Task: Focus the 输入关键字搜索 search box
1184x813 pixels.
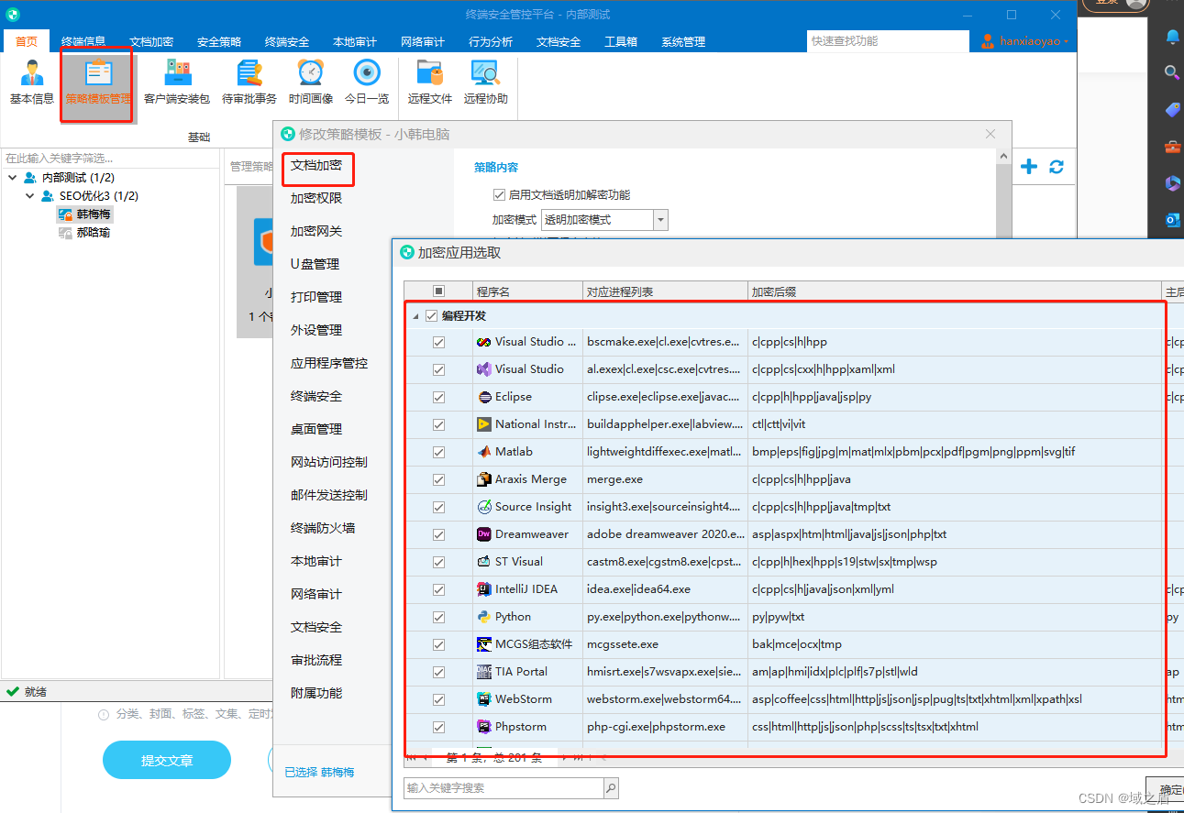Action: 503,787
